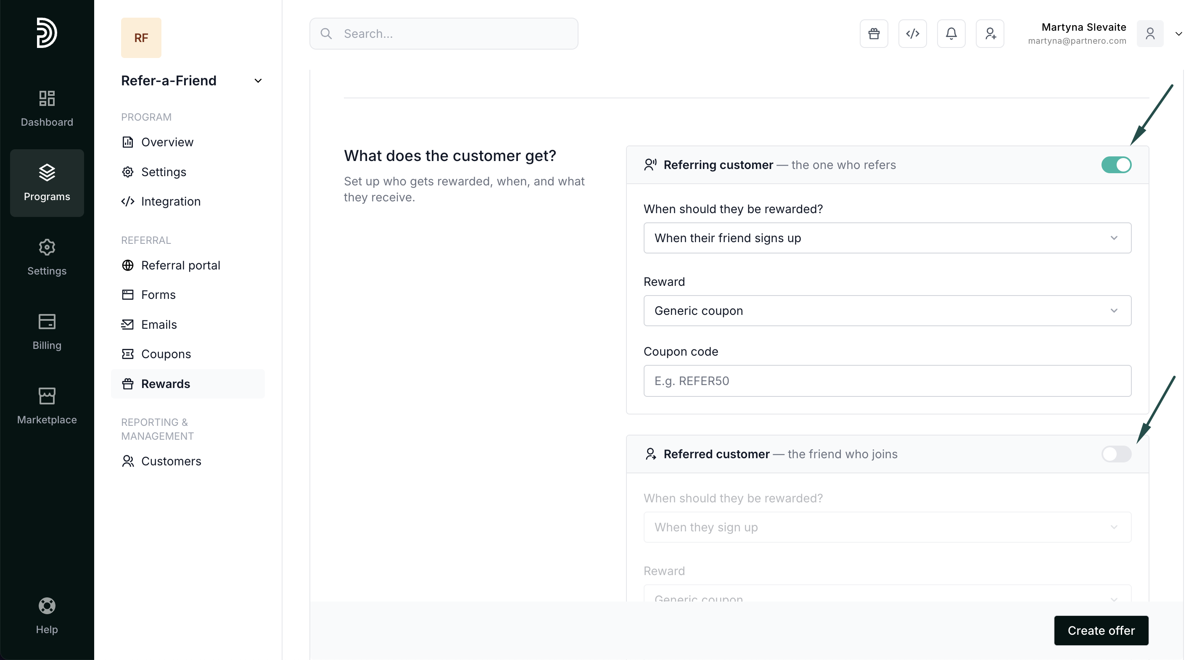Open the Customers page link
The image size is (1194, 660).
pos(171,461)
